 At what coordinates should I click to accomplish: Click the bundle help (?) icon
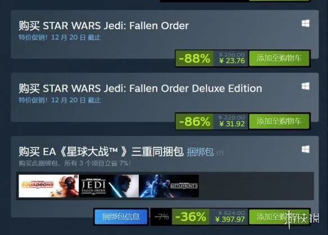pos(220,153)
